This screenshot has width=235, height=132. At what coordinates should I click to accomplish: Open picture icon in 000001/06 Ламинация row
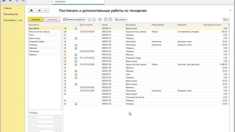click(76, 45)
